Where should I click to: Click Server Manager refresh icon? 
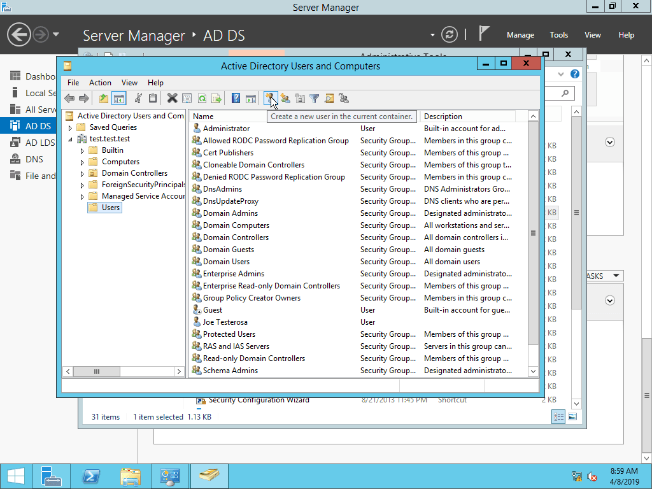coord(450,34)
